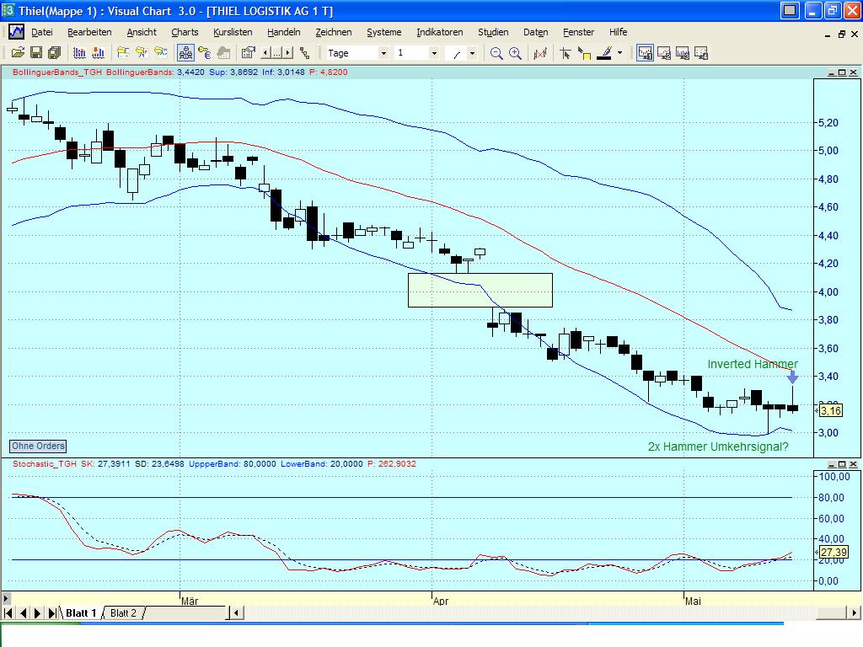Open the Indikatoren menu

[x=438, y=32]
